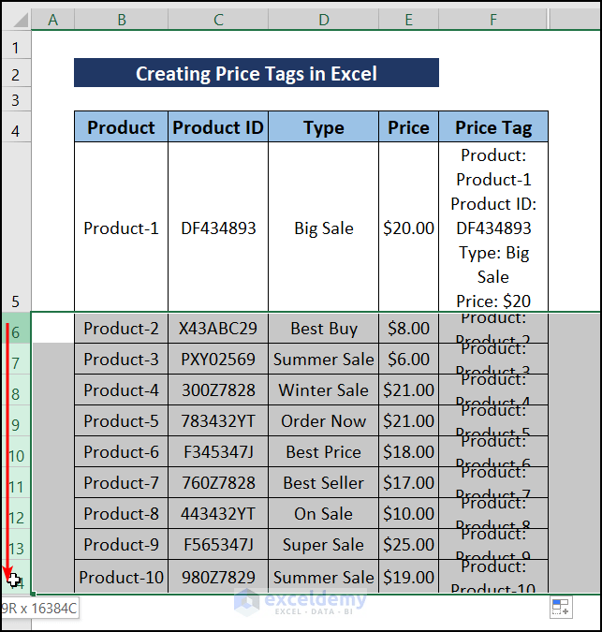Click the 760Z7828 cell
The image size is (602, 632).
(218, 482)
